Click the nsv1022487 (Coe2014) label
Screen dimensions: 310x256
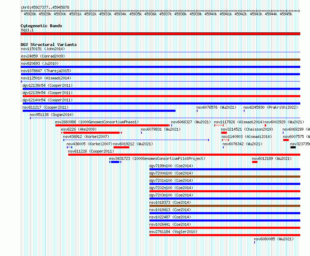[x=170, y=217]
